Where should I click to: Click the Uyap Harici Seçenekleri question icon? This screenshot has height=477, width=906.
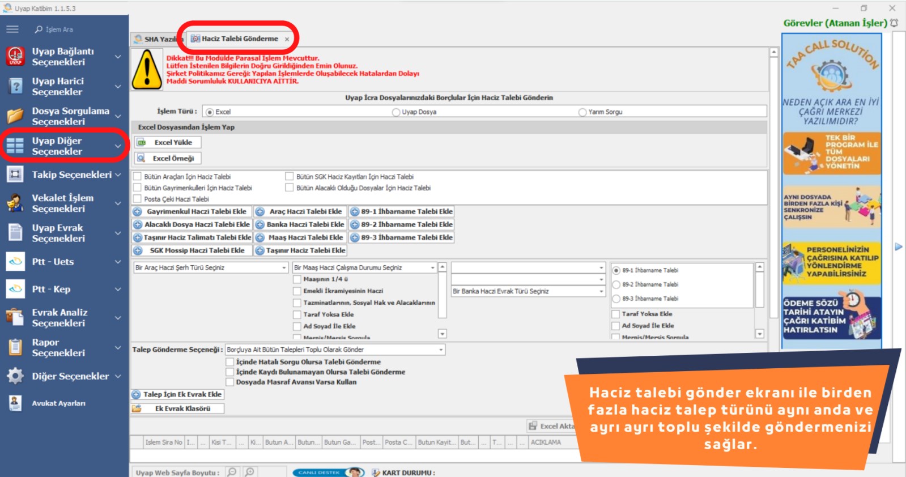pos(15,86)
